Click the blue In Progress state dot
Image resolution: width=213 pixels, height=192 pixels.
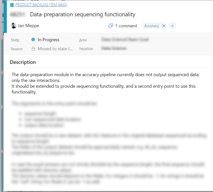click(x=33, y=39)
